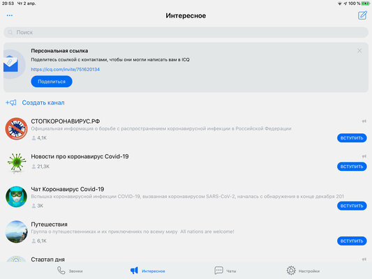Open Новости про коронавирус Covid-19 title

[x=80, y=156]
